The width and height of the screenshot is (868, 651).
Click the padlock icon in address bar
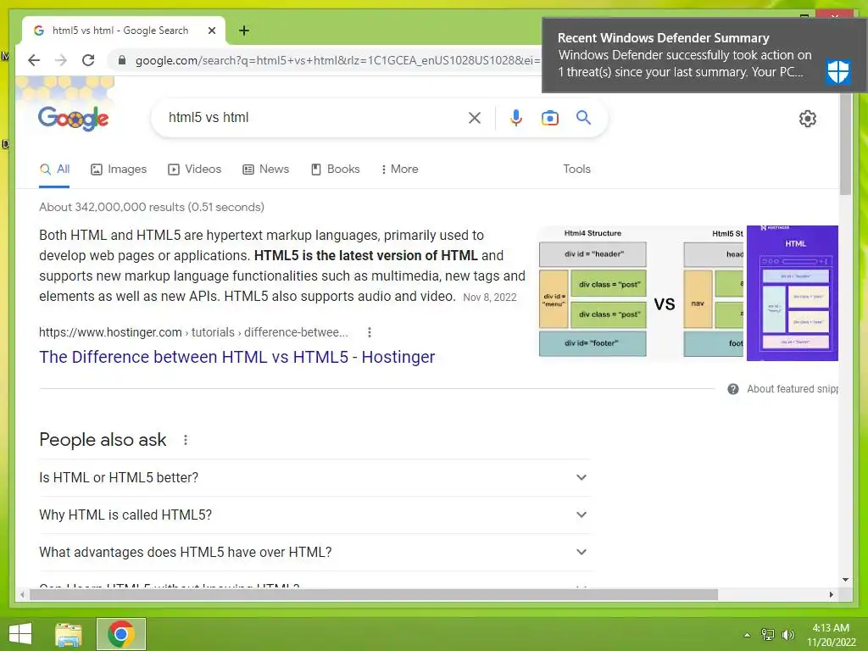(x=122, y=60)
